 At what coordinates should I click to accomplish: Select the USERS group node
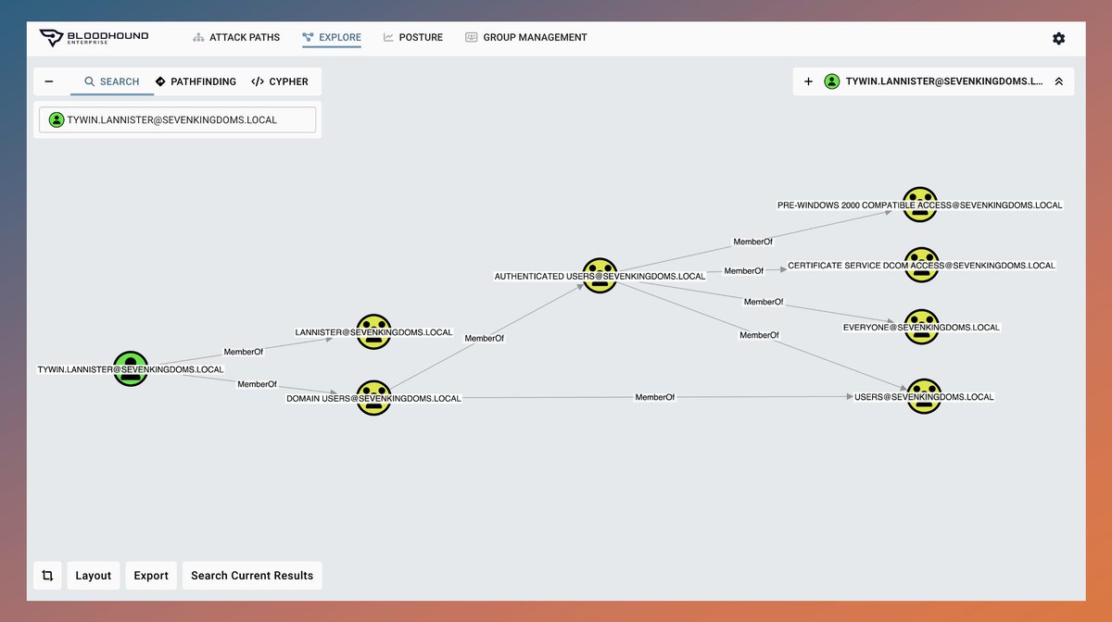924,396
